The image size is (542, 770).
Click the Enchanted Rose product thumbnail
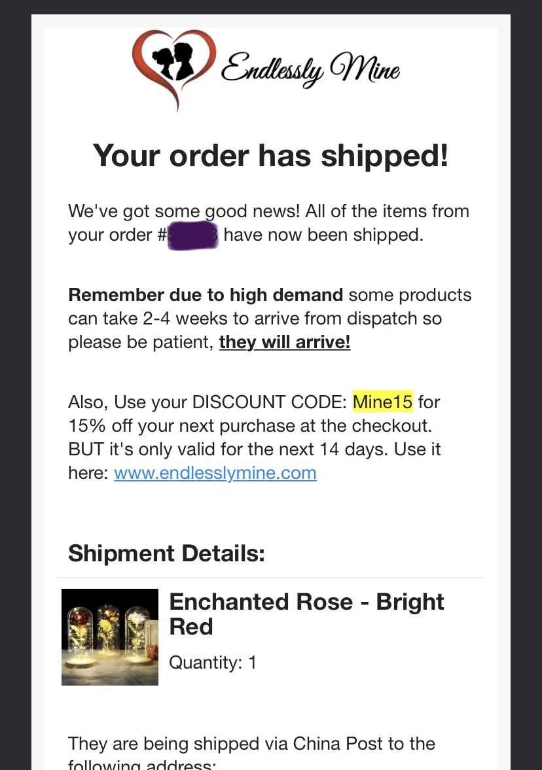pos(110,637)
